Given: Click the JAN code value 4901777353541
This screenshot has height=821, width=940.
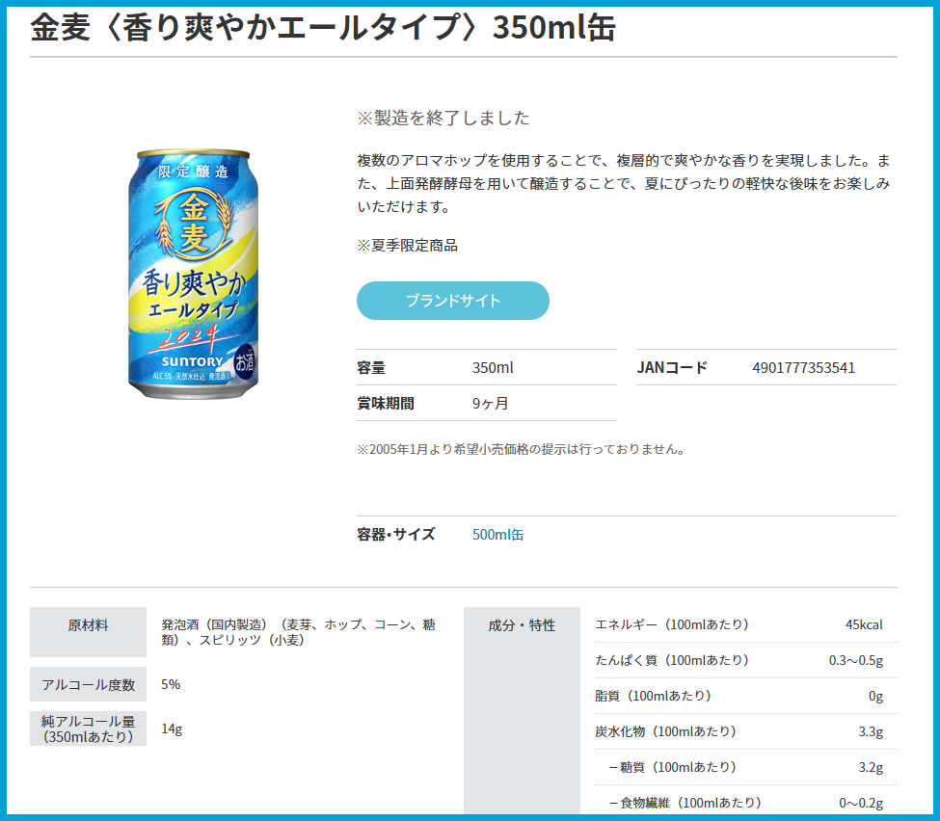Looking at the screenshot, I should pyautogui.click(x=803, y=367).
